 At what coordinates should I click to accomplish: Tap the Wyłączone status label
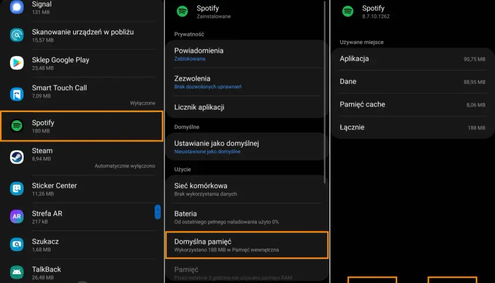click(143, 103)
